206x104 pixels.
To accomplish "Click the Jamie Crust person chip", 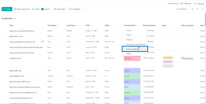I will (187, 58).
